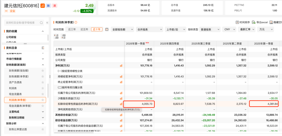Image resolution: width=282 pixels, height=136 pixels.
Task: Open chart icon for 扣除非经常性损益后的净利润 row
Action: point(121,104)
